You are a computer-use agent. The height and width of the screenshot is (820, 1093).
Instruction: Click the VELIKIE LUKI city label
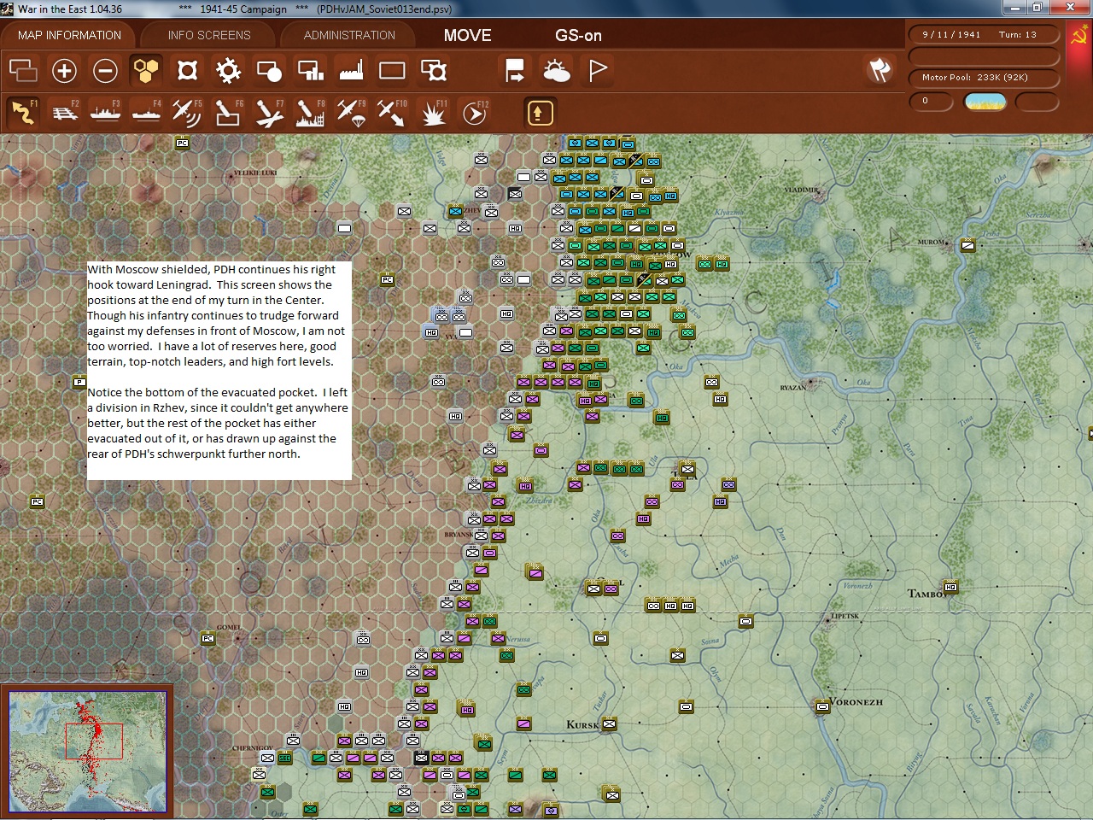(255, 173)
